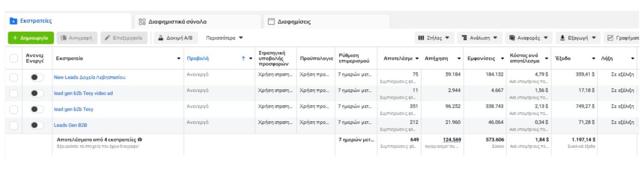Select checkbox of lead gen b2b Tesy row
Image resolution: width=644 pixels, height=170 pixels.
(14, 109)
